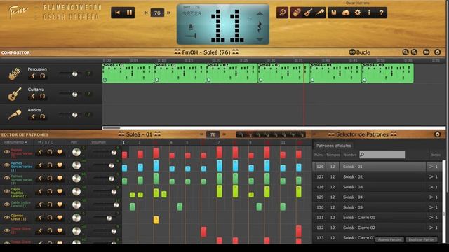Screen dimensions: 449x252
Task: Hide the blue Palmas Sordas Varias row
Action: [6, 165]
